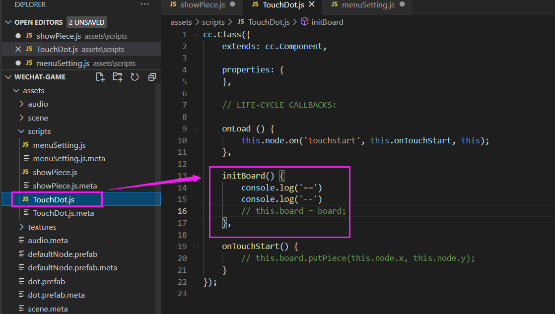Collapse the scripts folder
Image resolution: width=555 pixels, height=314 pixels.
(21, 131)
